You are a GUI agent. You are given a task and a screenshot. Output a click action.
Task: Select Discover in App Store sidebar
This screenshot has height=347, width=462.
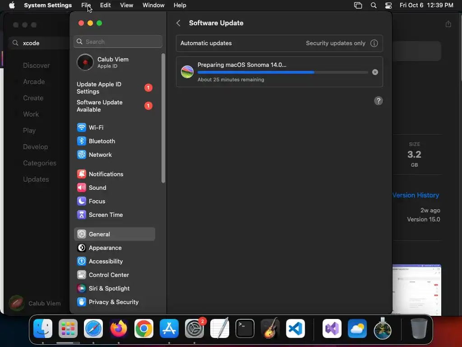pos(36,66)
